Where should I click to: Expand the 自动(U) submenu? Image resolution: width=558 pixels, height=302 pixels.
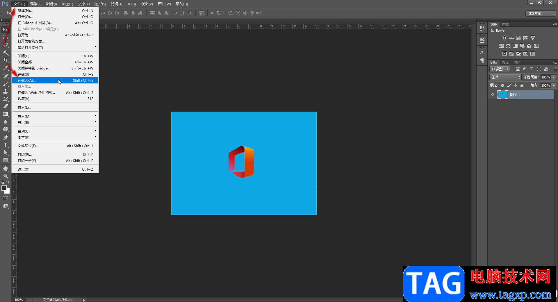[55, 131]
